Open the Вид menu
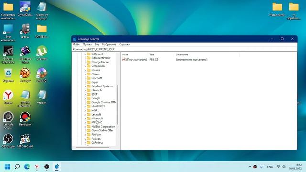The height and width of the screenshot is (172, 306). (x=97, y=44)
